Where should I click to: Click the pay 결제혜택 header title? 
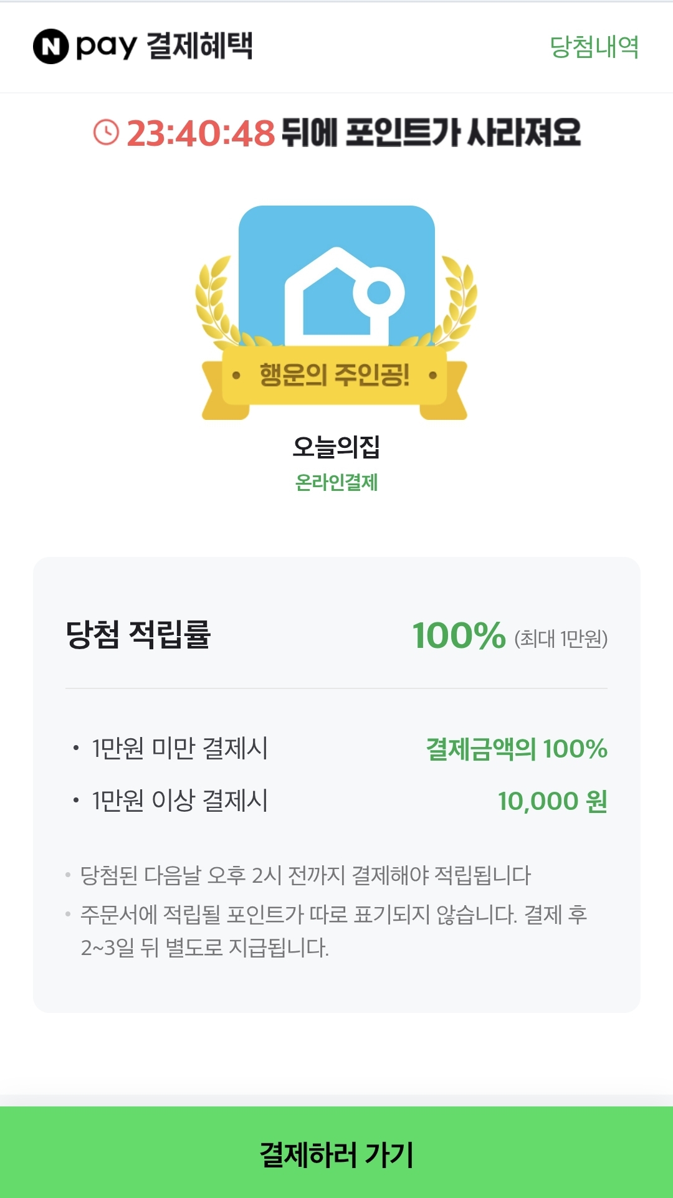coord(164,46)
